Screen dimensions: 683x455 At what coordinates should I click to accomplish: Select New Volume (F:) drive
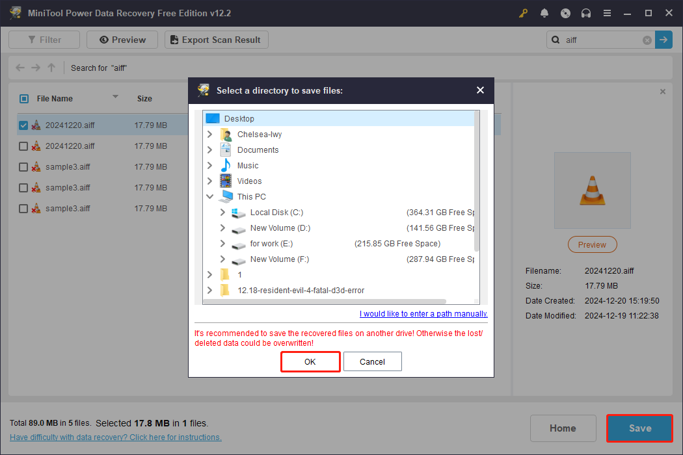point(280,259)
